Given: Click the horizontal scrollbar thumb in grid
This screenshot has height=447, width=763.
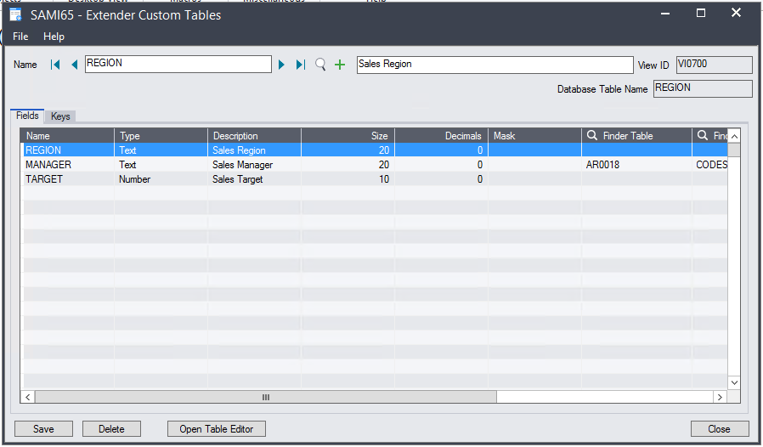Looking at the screenshot, I should [x=265, y=397].
